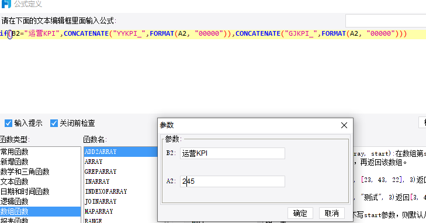This screenshot has height=223, width=426.
Task: Click the 确定 button in the 参数 dialog
Action: (x=300, y=213)
